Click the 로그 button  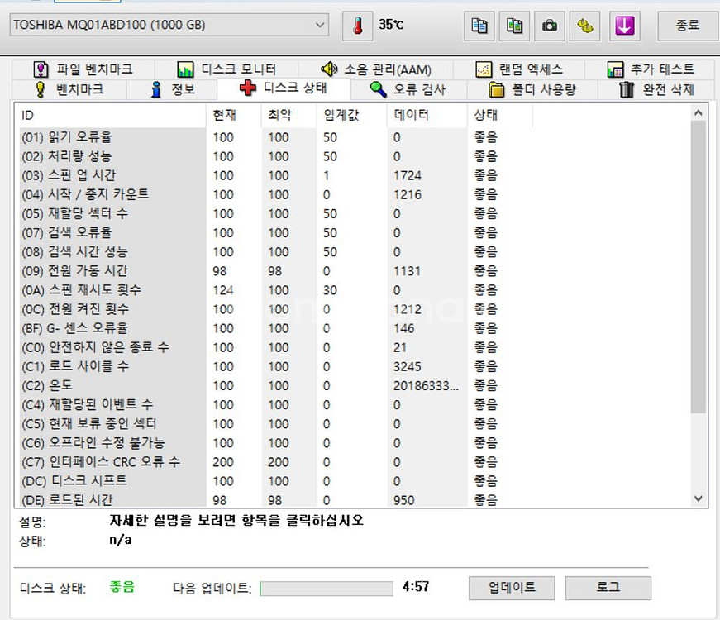click(x=608, y=588)
